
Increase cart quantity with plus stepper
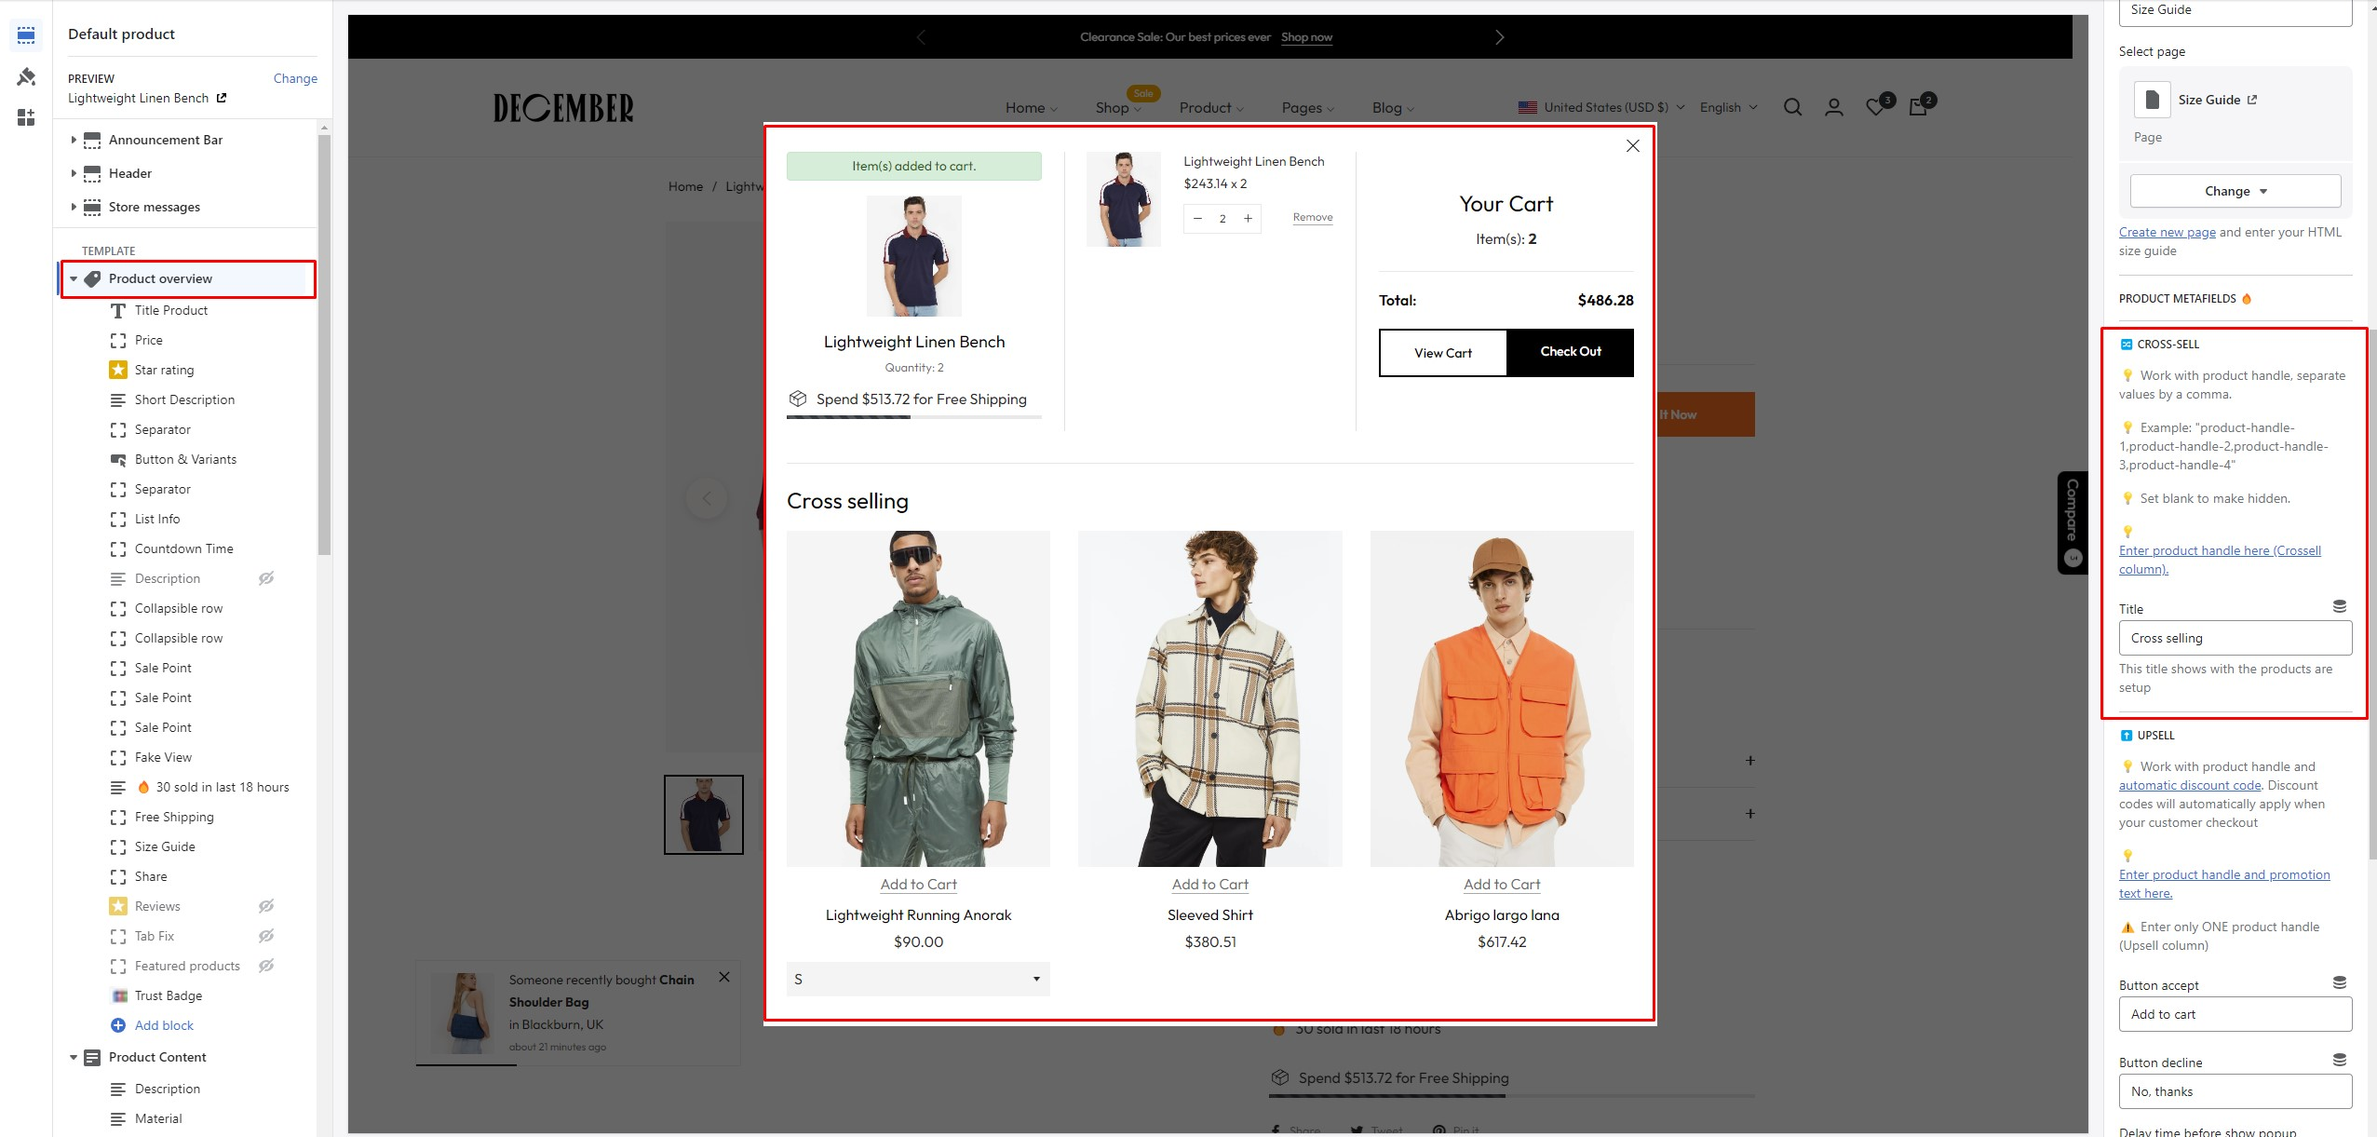(1248, 219)
